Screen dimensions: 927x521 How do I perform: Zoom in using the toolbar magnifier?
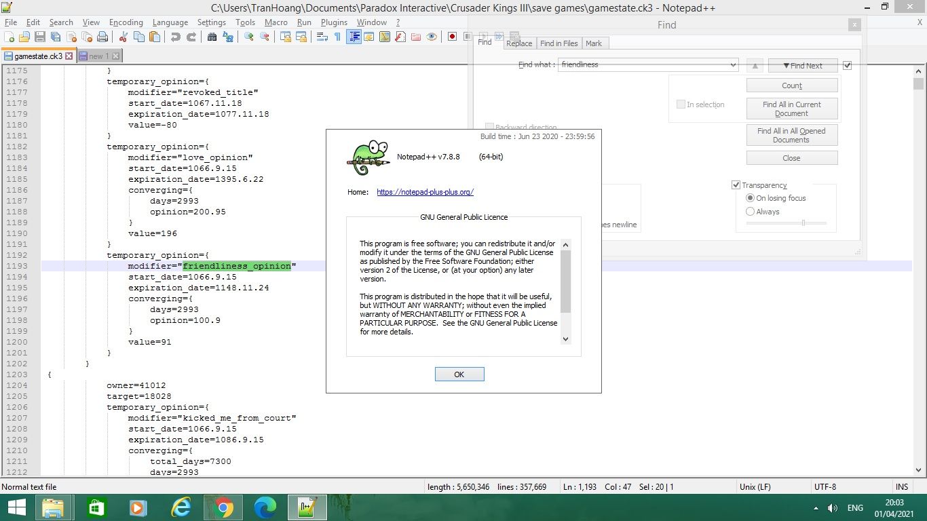[x=249, y=37]
